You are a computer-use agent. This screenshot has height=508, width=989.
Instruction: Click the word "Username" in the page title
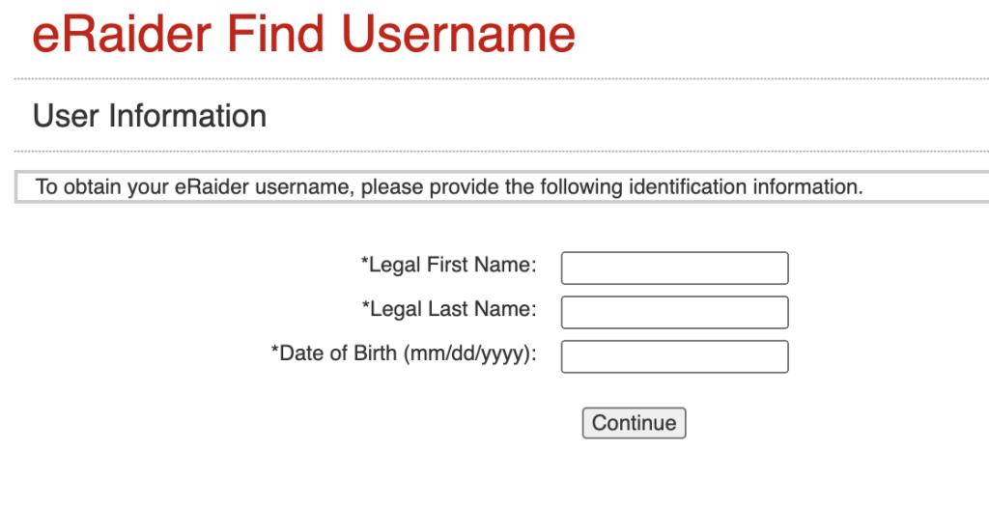(x=458, y=35)
